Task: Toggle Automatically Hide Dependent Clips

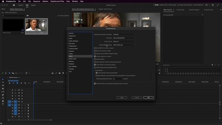Action: point(95,67)
